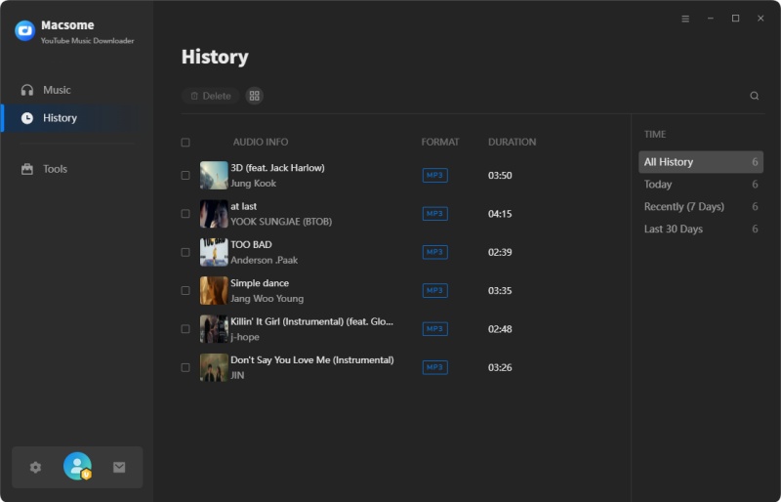Check the 3D (feat. Jack Harlow) row
This screenshot has height=502, width=781.
point(185,176)
